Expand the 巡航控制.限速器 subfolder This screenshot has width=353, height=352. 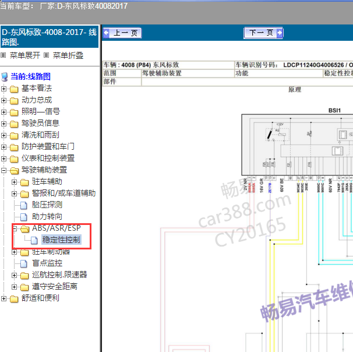14,275
